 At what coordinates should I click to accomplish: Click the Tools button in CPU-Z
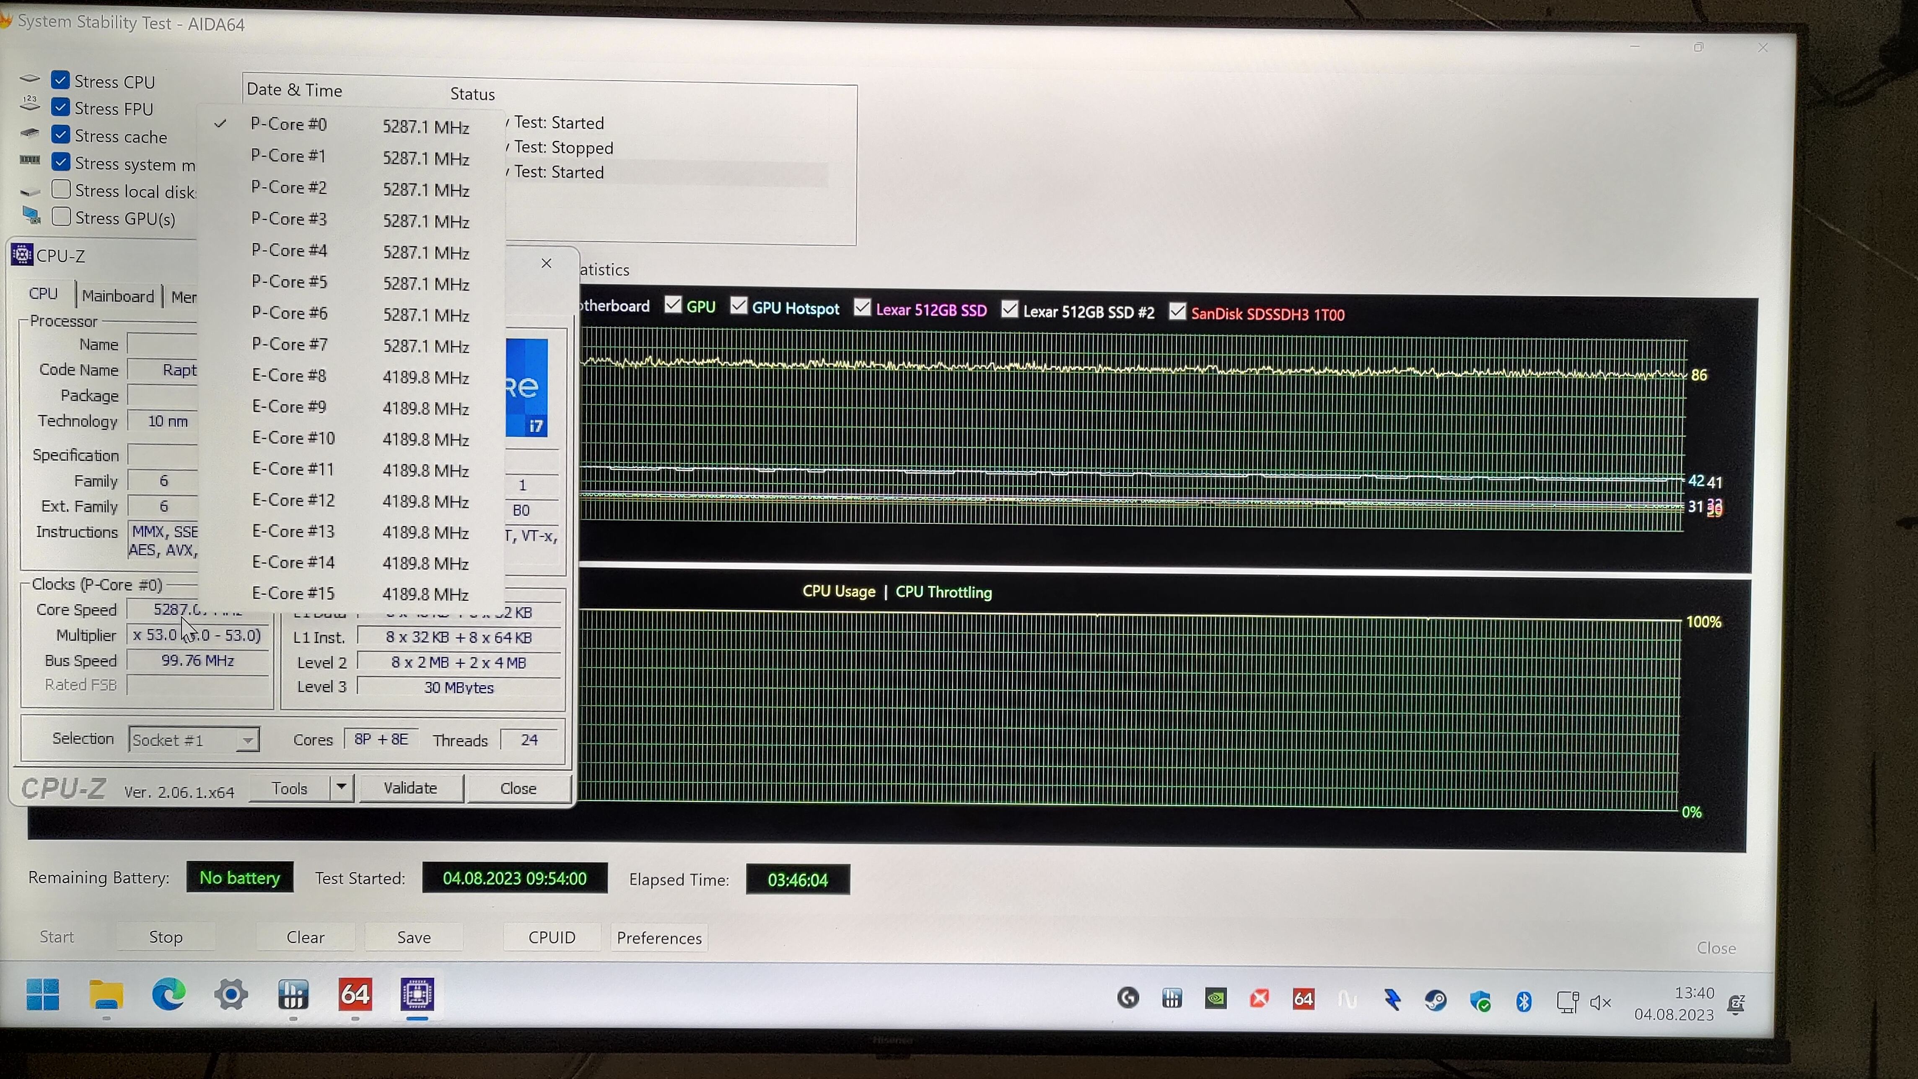pos(290,788)
